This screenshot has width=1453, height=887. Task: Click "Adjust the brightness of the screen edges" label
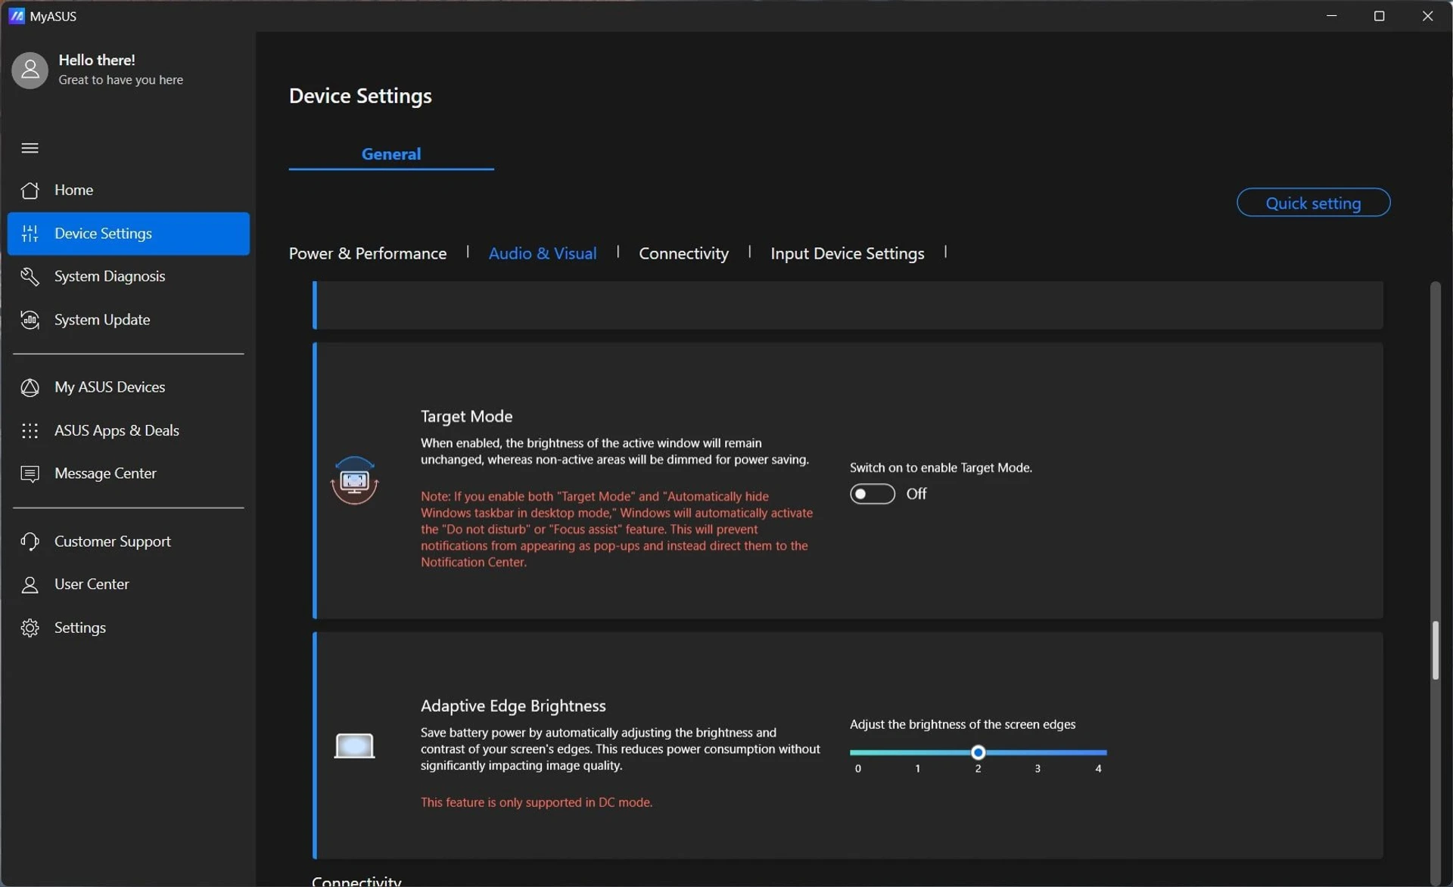pyautogui.click(x=962, y=724)
